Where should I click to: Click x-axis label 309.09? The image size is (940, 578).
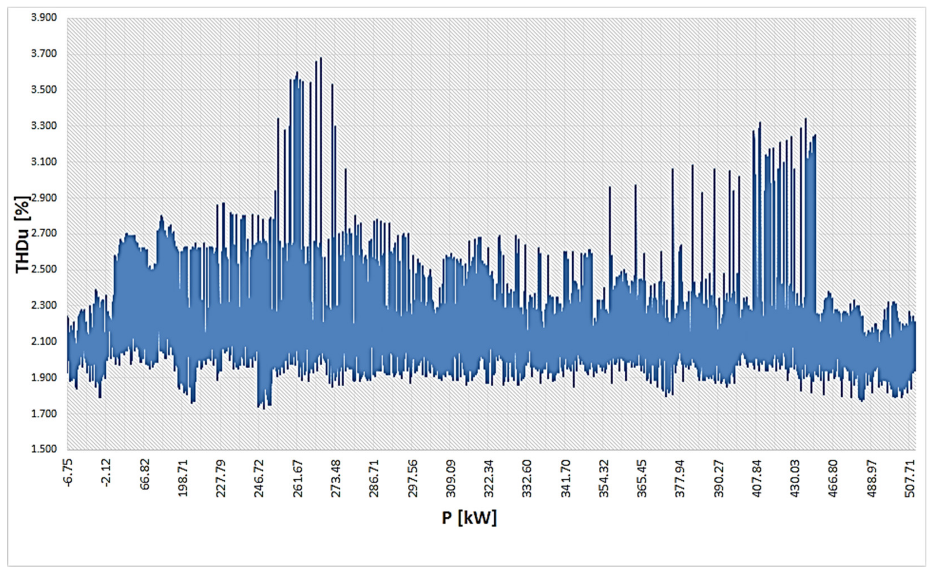(451, 478)
